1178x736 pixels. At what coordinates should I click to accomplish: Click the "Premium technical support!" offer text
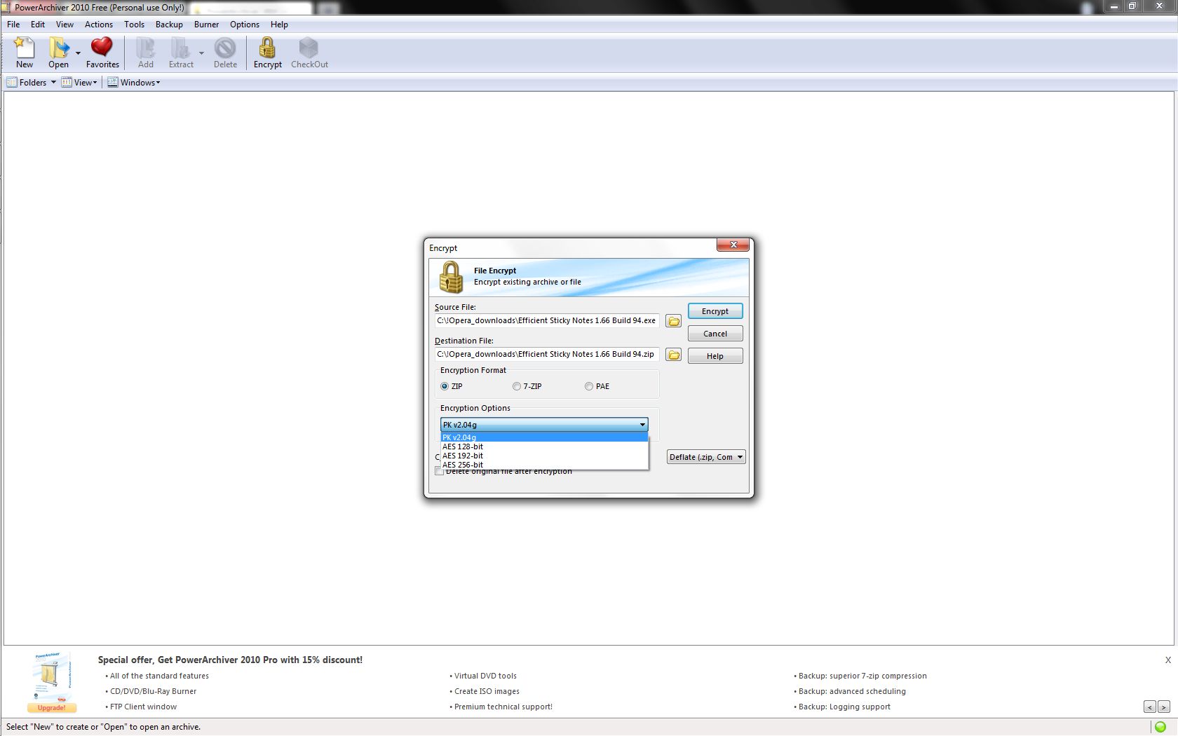click(x=503, y=707)
